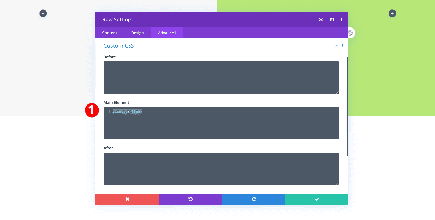435x220 pixels.
Task: Open the Custom CSS section options menu
Action: [343, 46]
